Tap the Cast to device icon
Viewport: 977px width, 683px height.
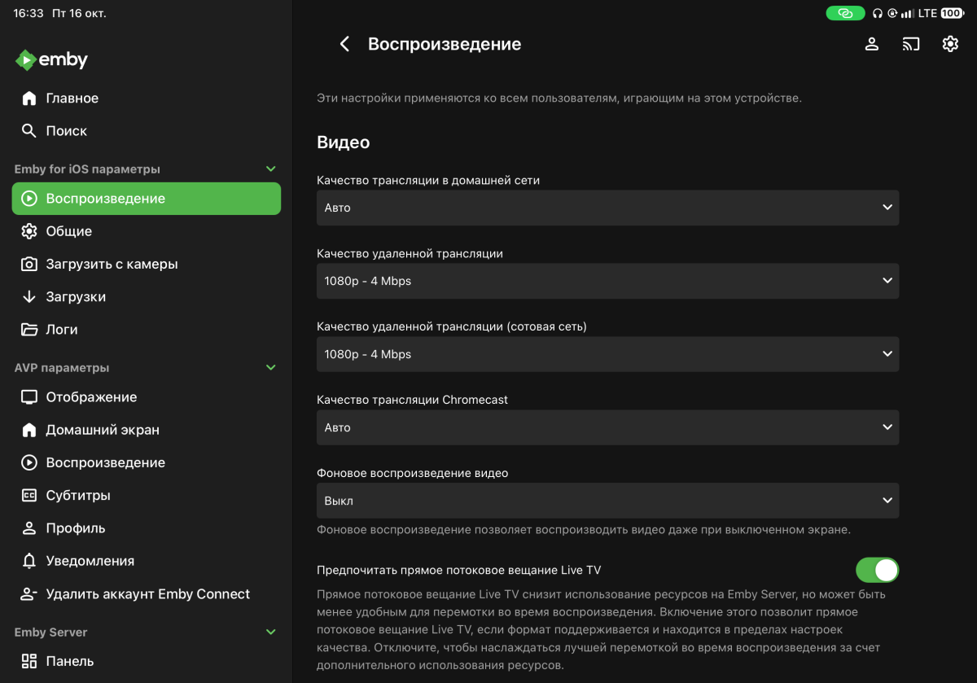click(911, 44)
